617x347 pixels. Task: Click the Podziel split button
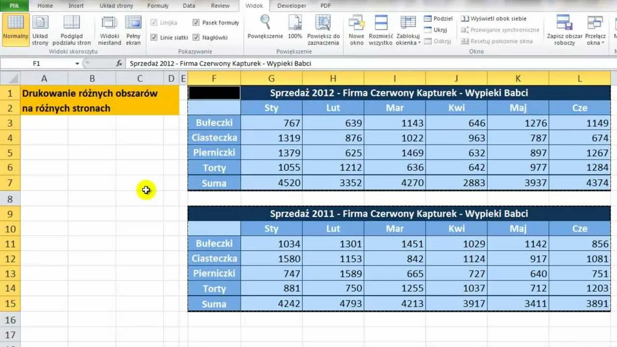438,18
